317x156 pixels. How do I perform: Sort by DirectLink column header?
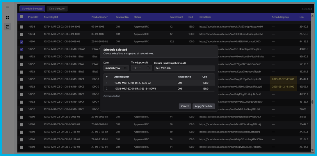click(205, 17)
